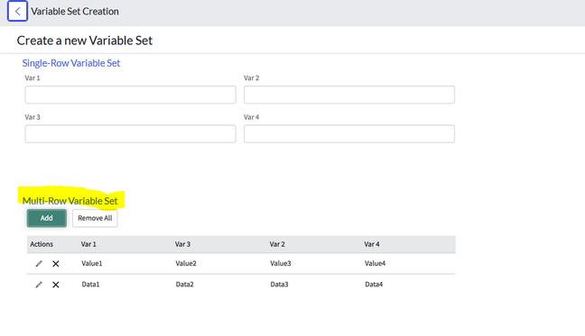Select the Single-Row Variable Set heading
Screen dimensions: 585x336
[71, 63]
